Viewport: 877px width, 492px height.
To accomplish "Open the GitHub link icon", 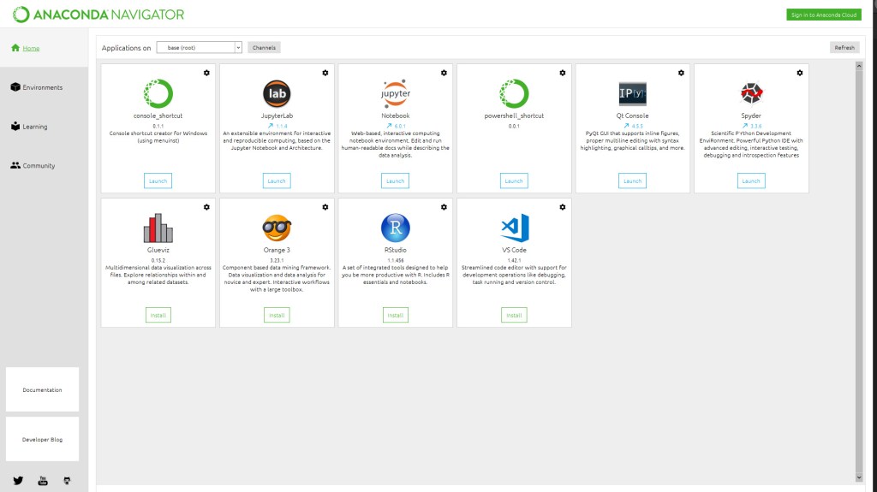I will (67, 481).
